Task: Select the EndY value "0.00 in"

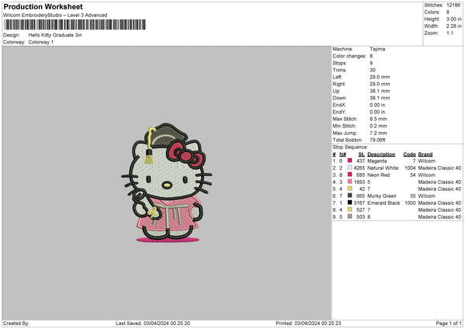Action: 377,112
